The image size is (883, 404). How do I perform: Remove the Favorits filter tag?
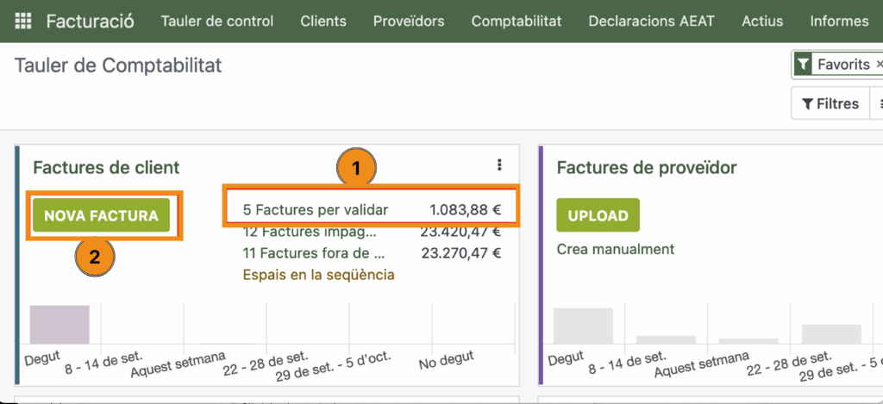point(878,65)
